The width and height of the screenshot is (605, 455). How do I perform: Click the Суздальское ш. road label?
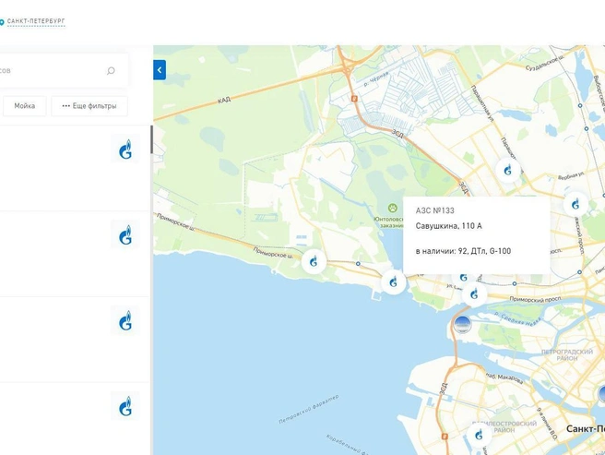[x=544, y=64]
